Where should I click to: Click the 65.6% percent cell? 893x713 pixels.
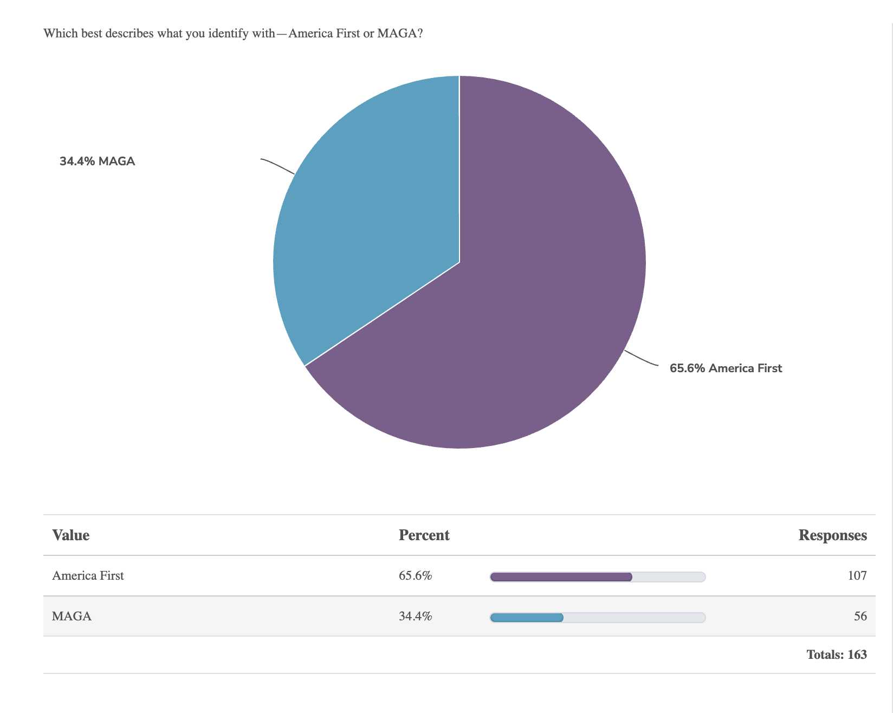point(415,575)
